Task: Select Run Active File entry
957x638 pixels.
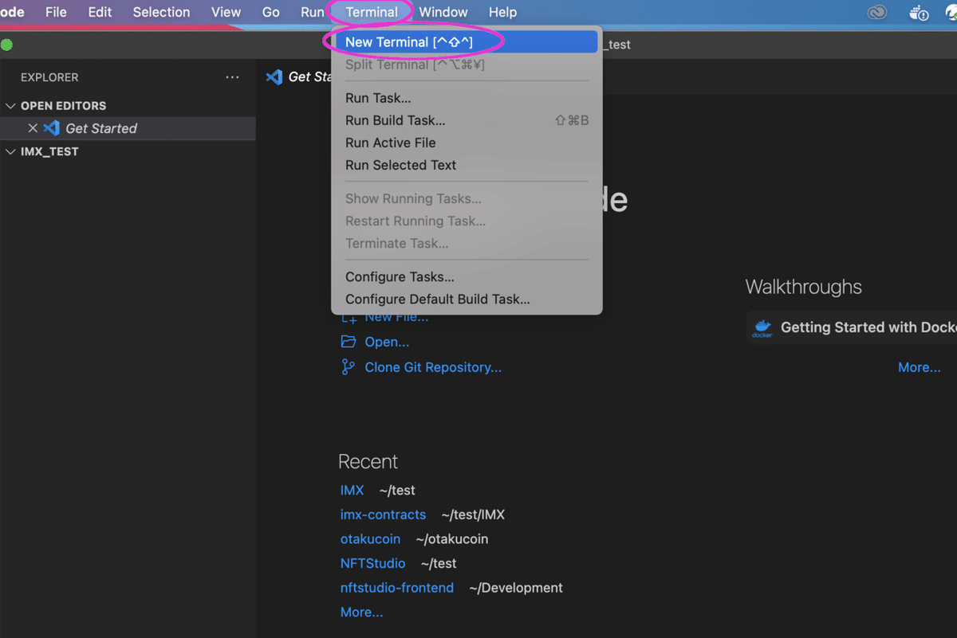Action: pyautogui.click(x=467, y=143)
